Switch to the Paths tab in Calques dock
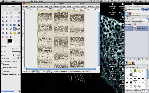Viewport: 149px width, 93px height. click(x=134, y=14)
